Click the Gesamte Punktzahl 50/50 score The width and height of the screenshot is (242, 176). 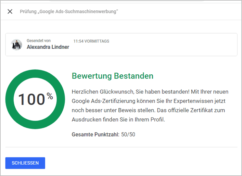pos(103,134)
